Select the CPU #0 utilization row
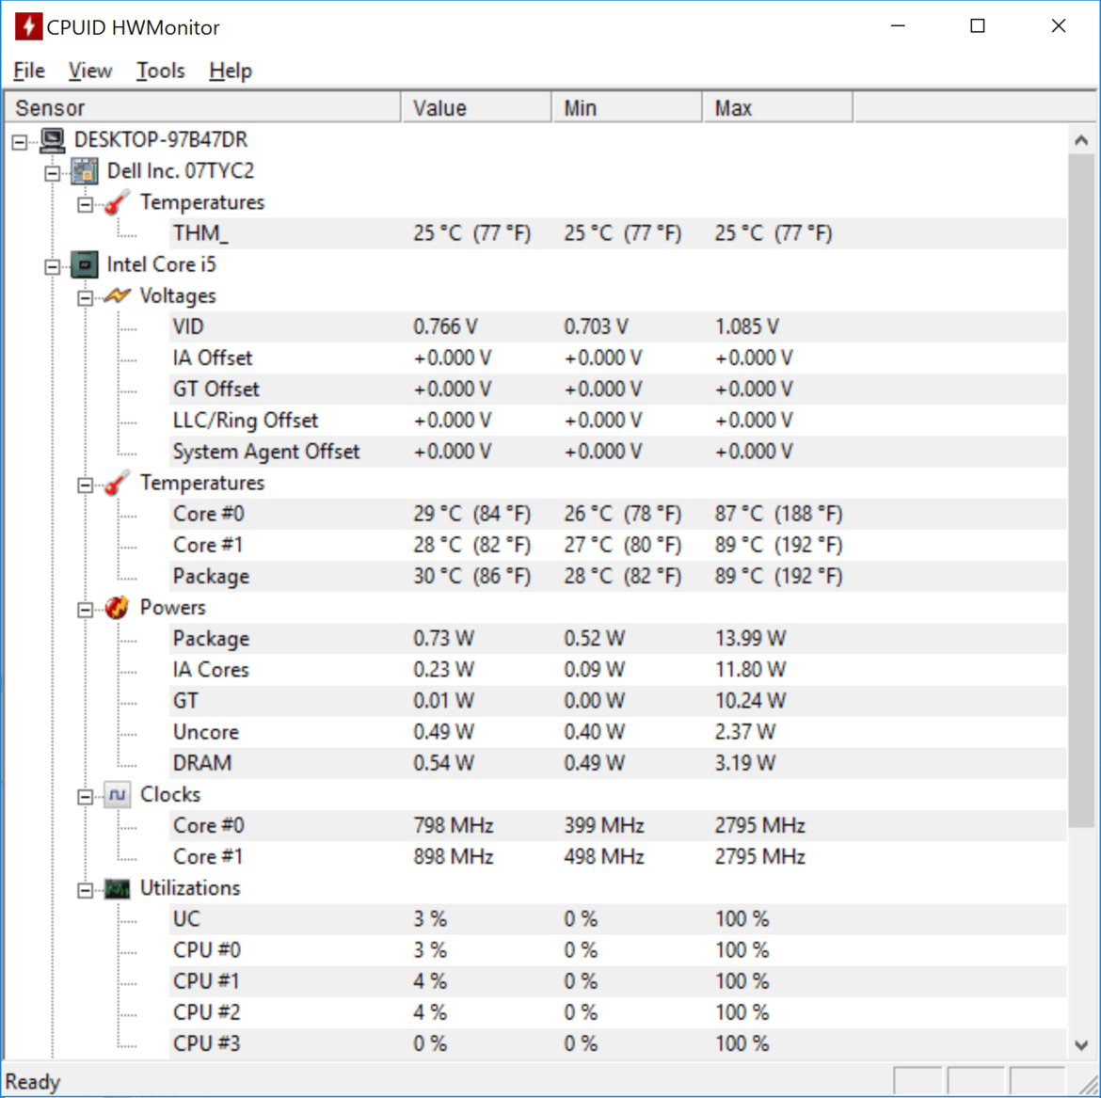 (618, 950)
